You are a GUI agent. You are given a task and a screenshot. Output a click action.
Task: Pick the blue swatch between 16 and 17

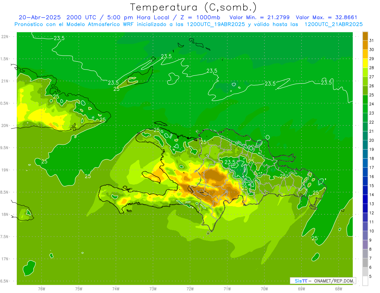[365, 172]
